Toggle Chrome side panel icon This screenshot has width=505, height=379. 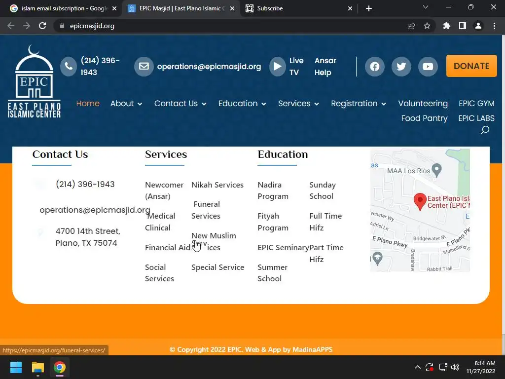tap(463, 26)
